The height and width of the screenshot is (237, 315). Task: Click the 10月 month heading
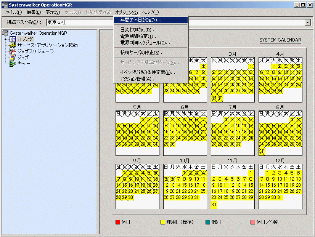(x=185, y=161)
